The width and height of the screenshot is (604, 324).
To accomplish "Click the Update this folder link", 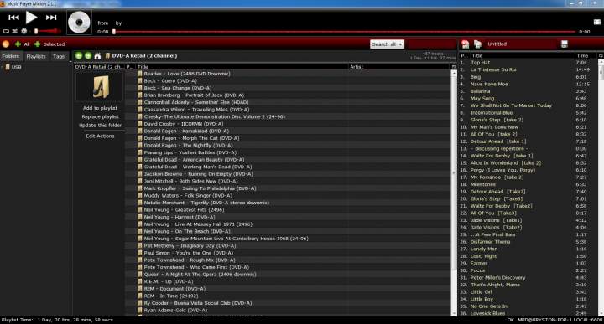I will 100,126.
